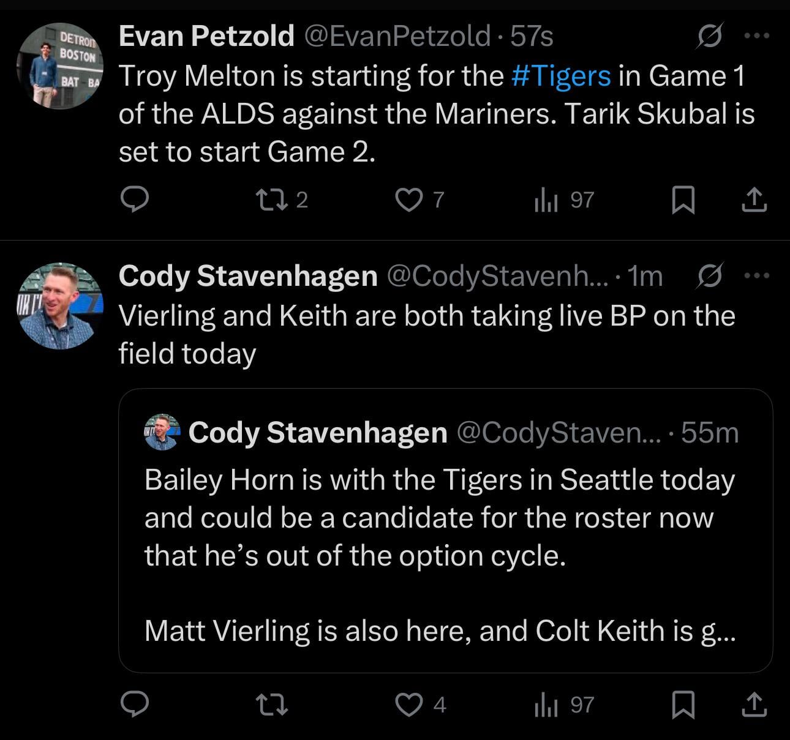Bookmark Evan Petzold's tweet
This screenshot has width=790, height=740.
click(683, 200)
